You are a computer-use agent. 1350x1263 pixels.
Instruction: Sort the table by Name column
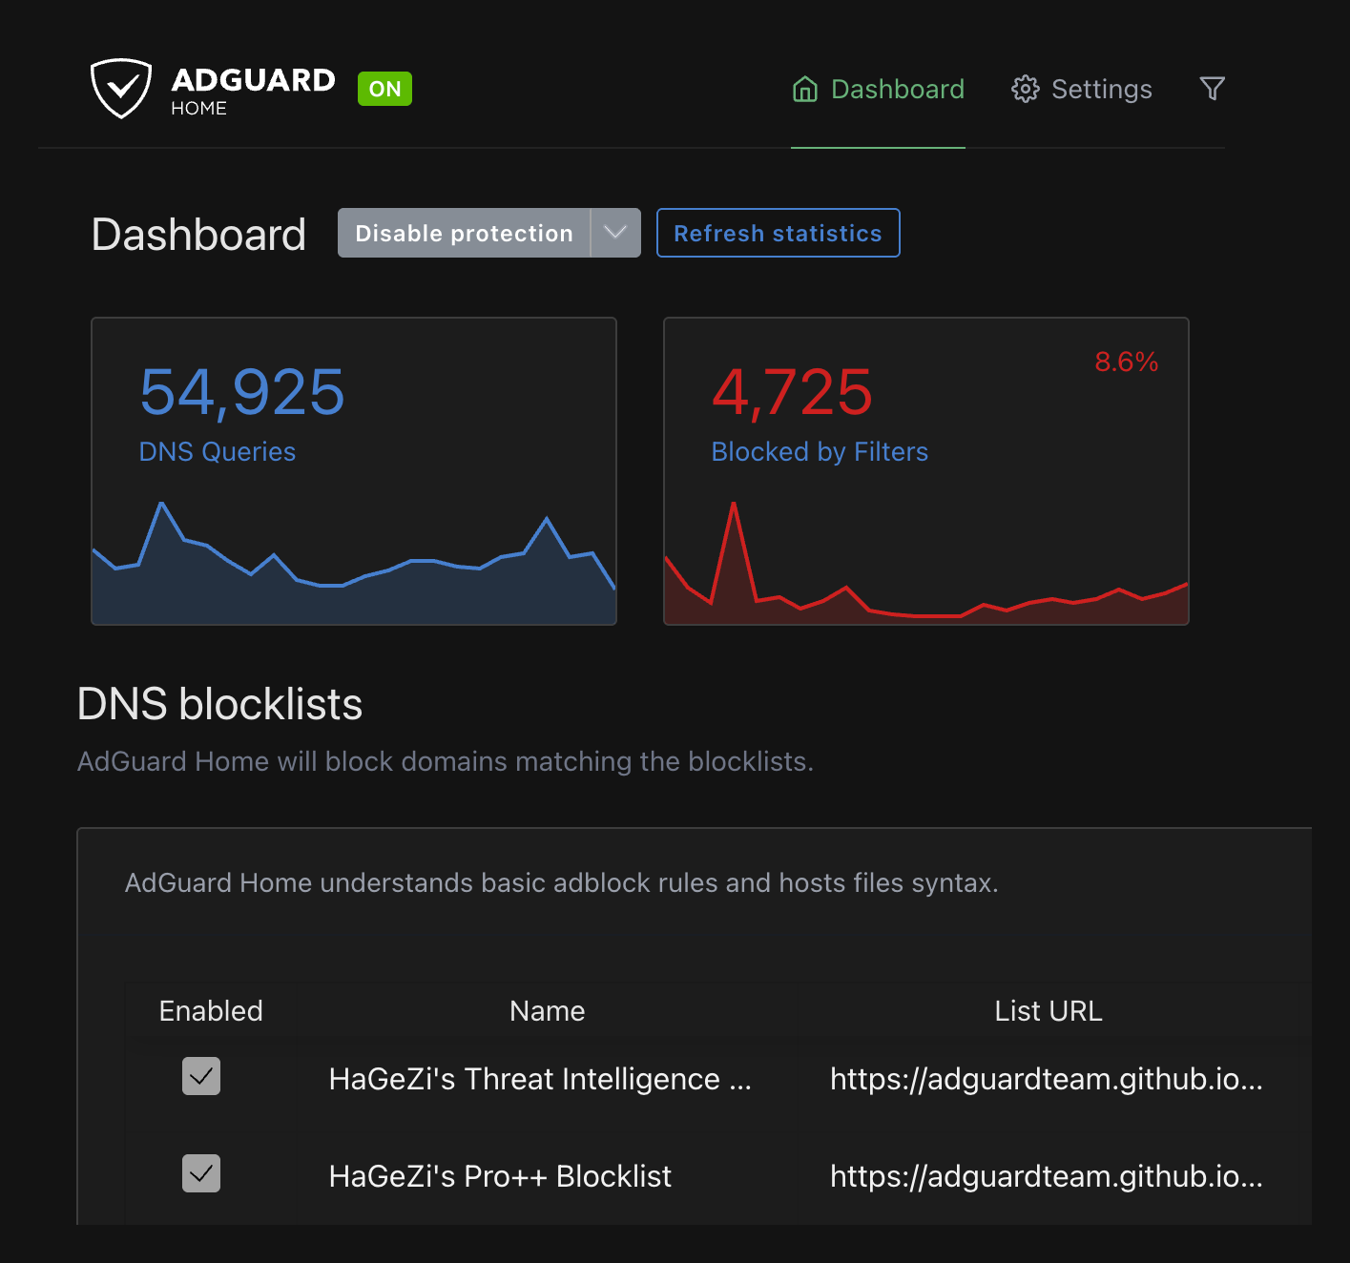pos(547,1011)
